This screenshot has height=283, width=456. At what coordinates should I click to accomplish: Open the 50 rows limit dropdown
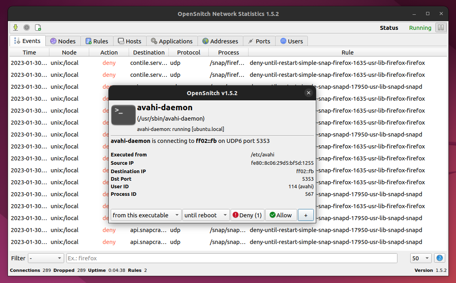(x=421, y=258)
